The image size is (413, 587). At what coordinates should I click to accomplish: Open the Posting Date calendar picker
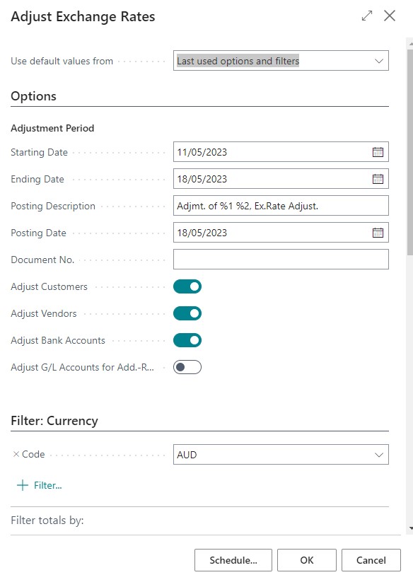pos(378,233)
